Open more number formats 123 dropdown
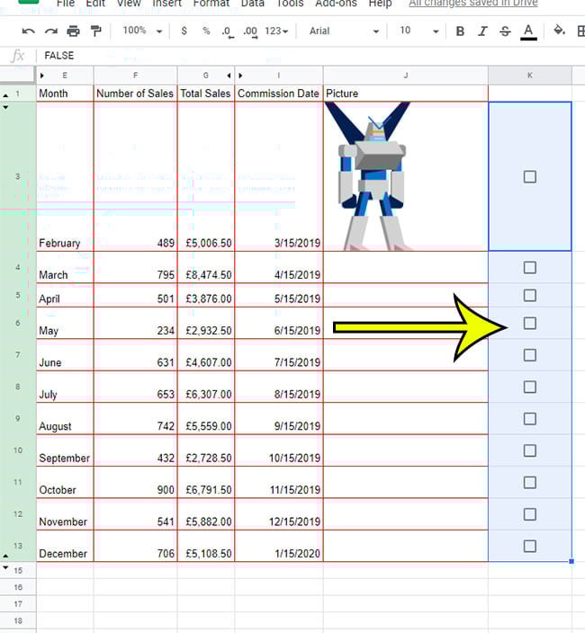 point(276,31)
